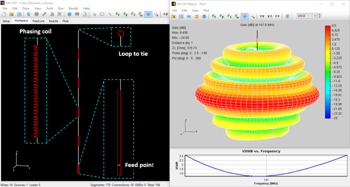Switch AN-3D Pattern to z-x view
Screen dimensions: 350x187
[277, 16]
